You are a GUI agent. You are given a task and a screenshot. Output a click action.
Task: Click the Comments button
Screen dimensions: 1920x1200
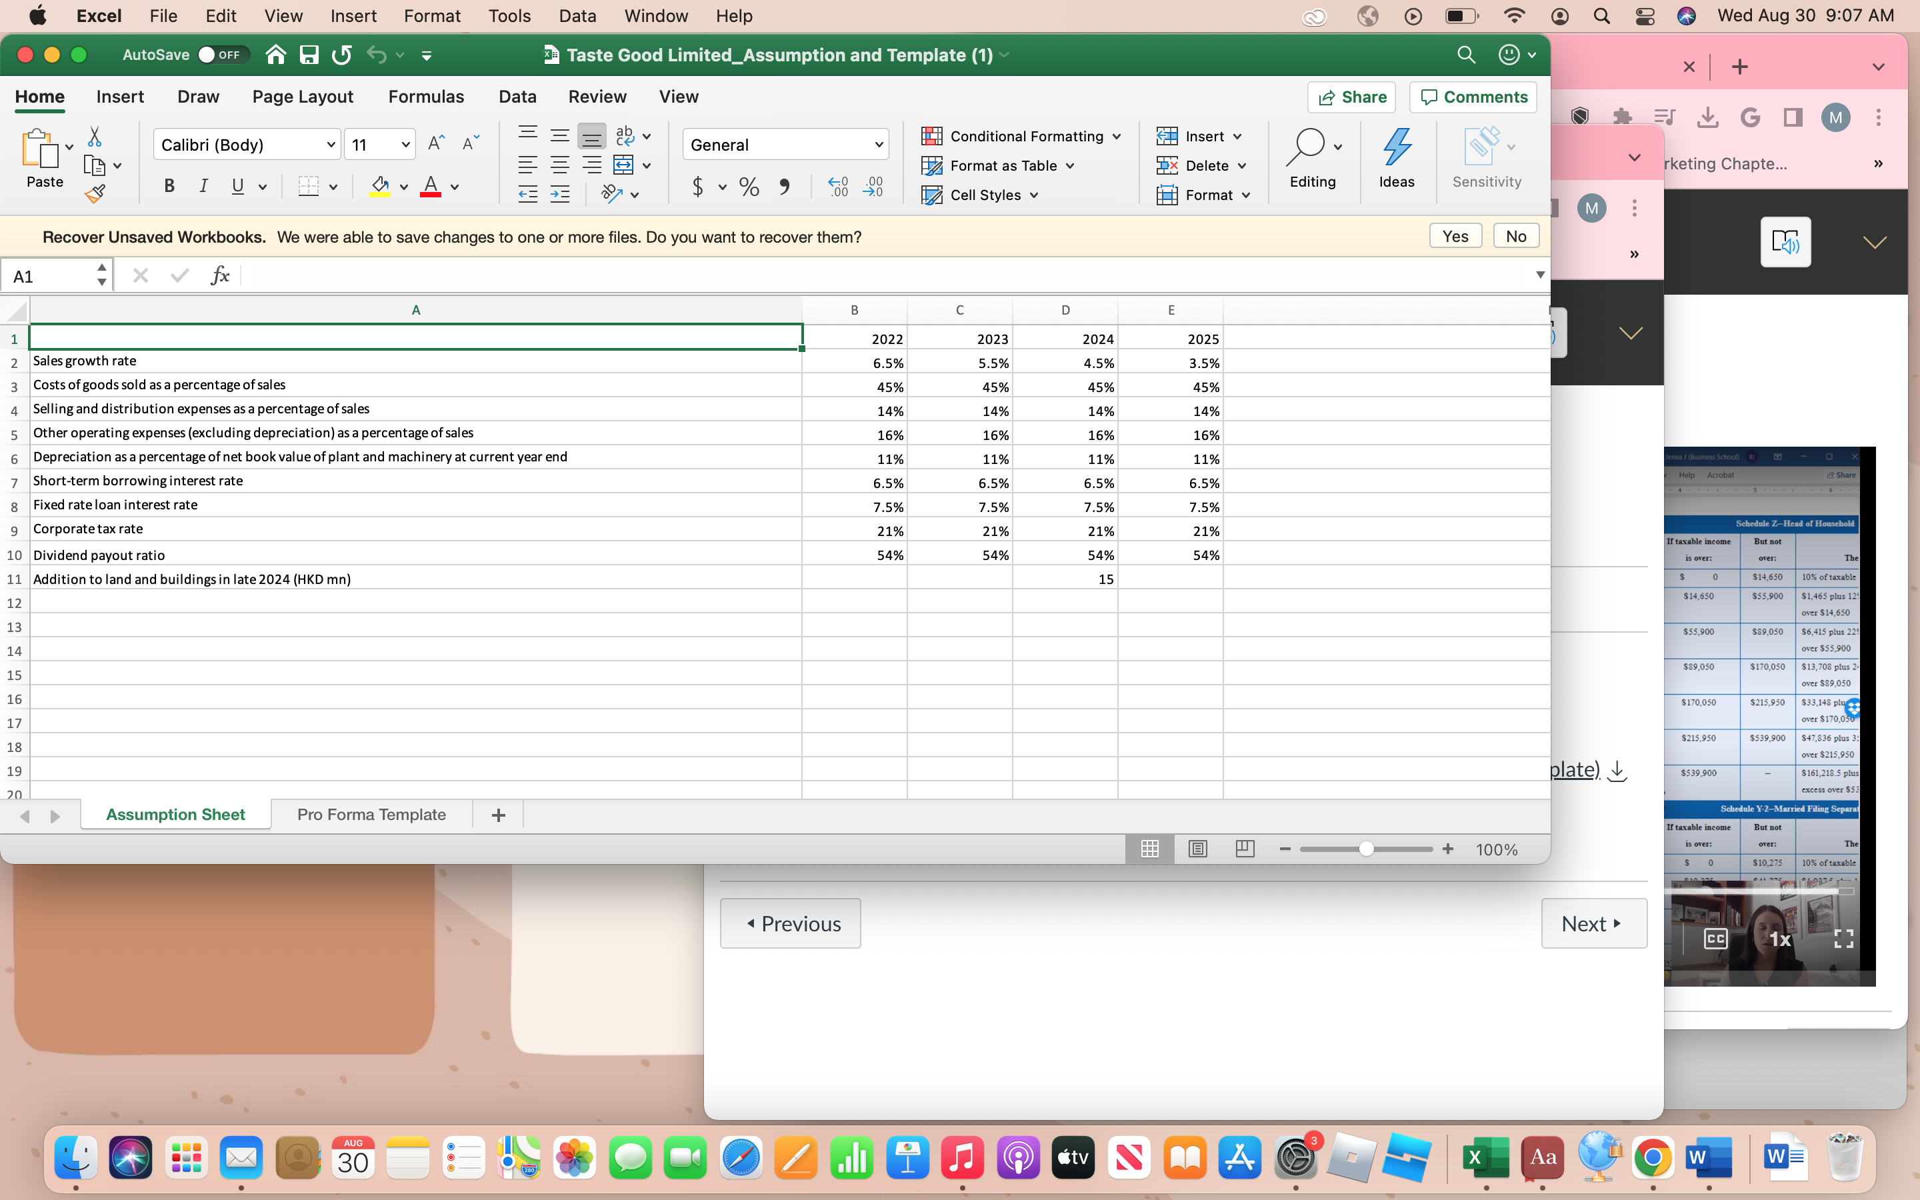[1473, 97]
